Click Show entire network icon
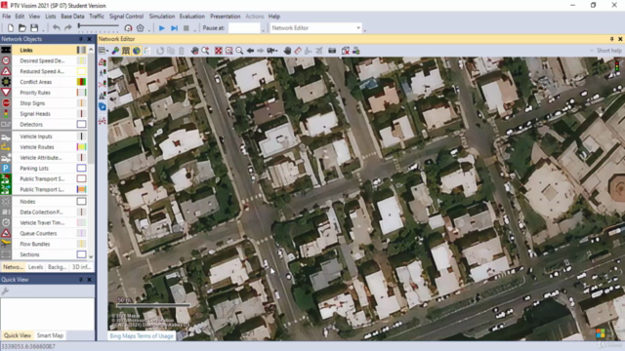Viewport: 625px width, 351px height. [x=219, y=51]
